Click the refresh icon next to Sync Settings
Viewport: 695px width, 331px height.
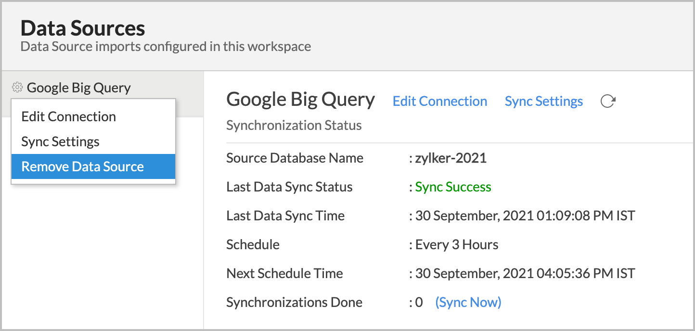pos(608,101)
